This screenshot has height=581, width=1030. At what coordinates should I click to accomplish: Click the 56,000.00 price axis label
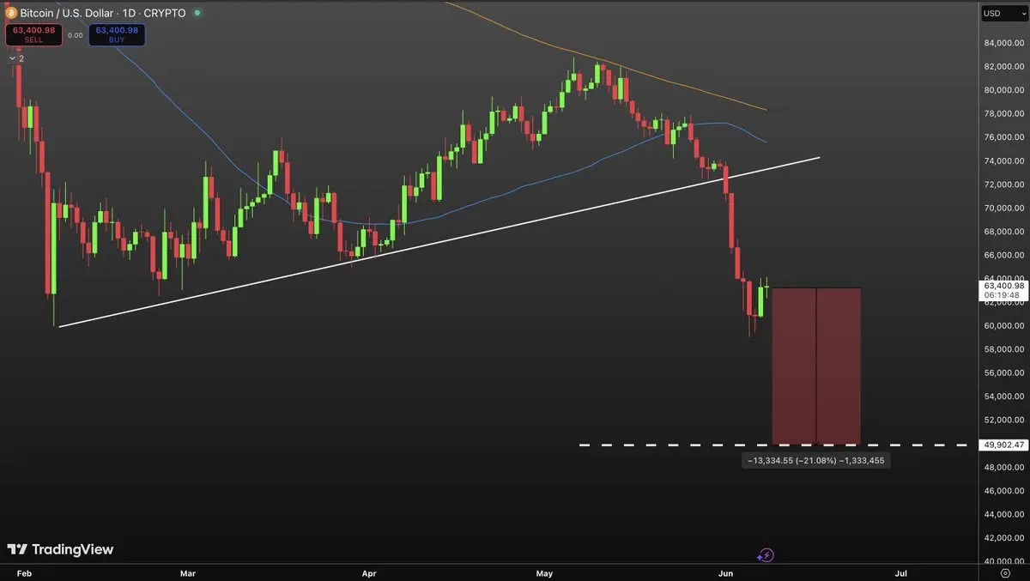1003,372
